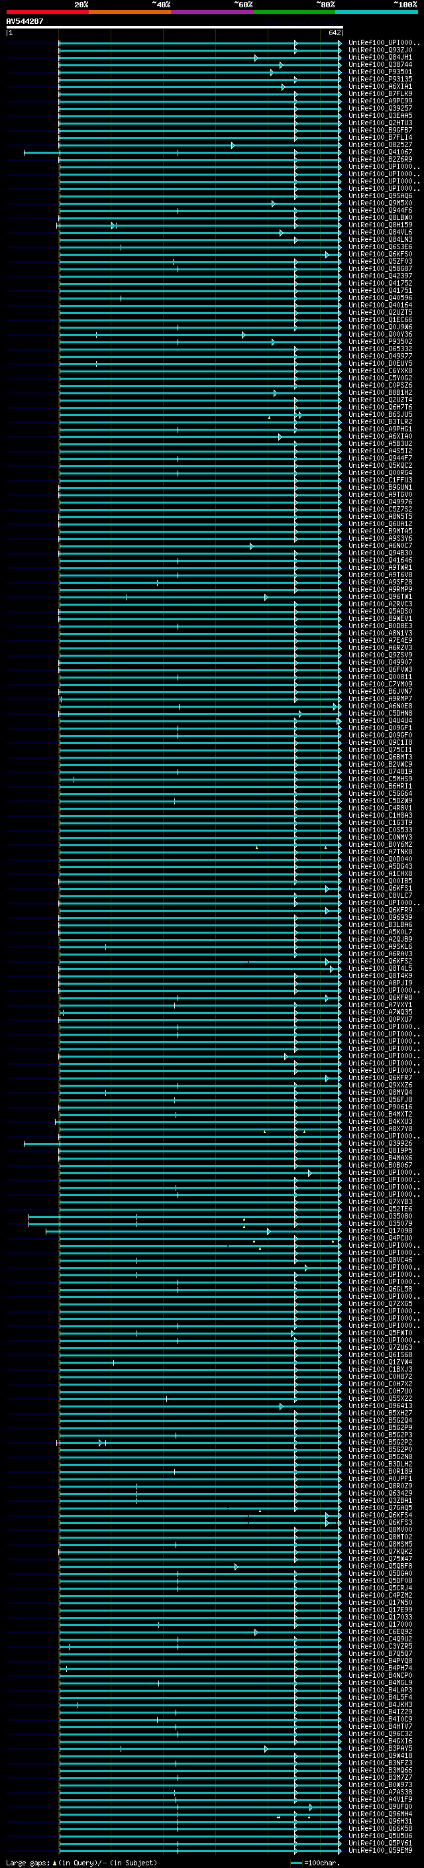This screenshot has width=424, height=1868.
Task: Select the UniRef100_Q6KFR9 label
Action: [x=380, y=910]
